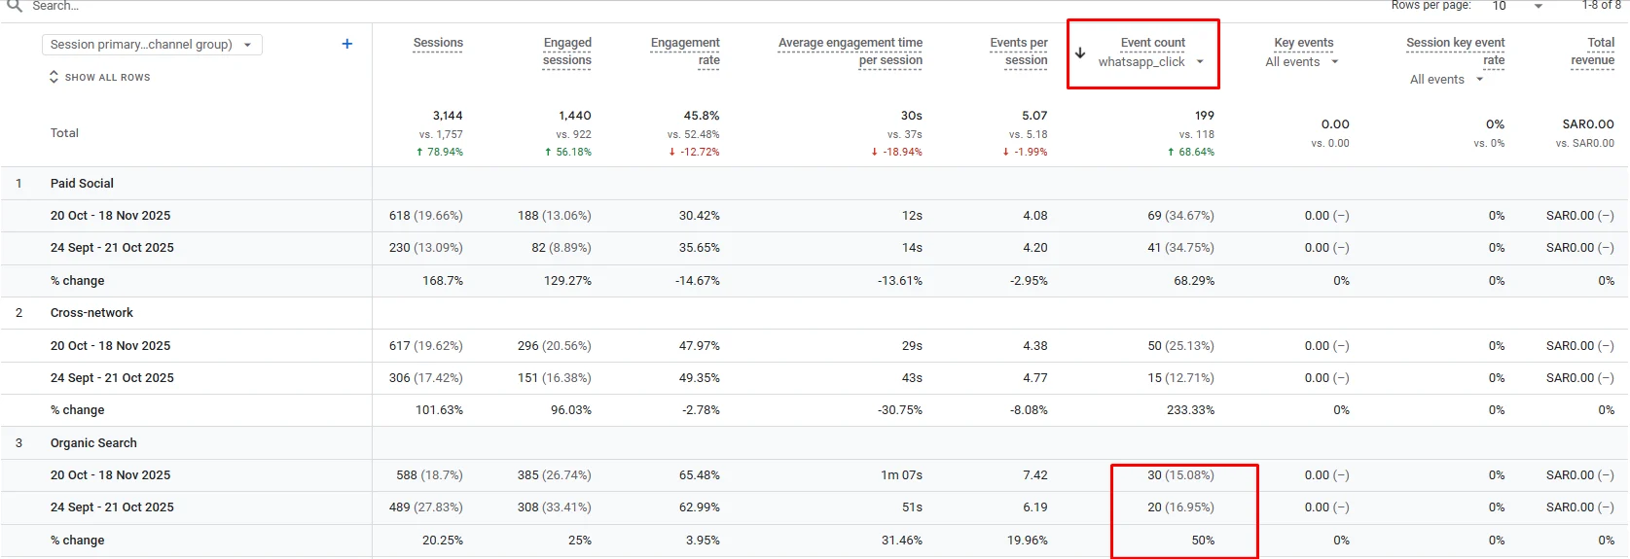Open the whatsapp_click event dropdown
The width and height of the screenshot is (1630, 559).
pyautogui.click(x=1151, y=62)
